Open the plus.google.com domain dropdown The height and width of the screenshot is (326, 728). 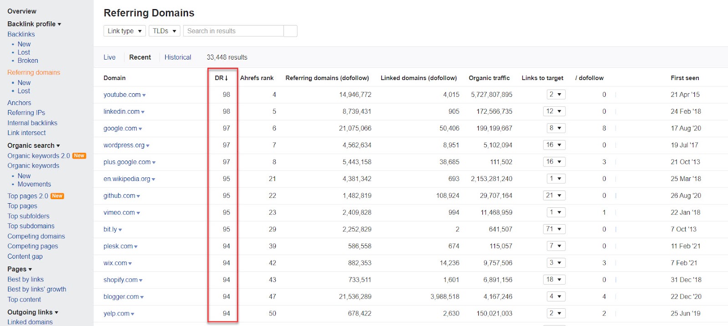click(x=154, y=162)
